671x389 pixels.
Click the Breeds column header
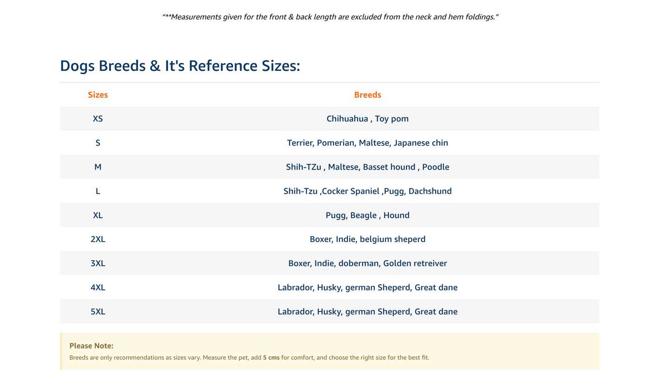(367, 95)
